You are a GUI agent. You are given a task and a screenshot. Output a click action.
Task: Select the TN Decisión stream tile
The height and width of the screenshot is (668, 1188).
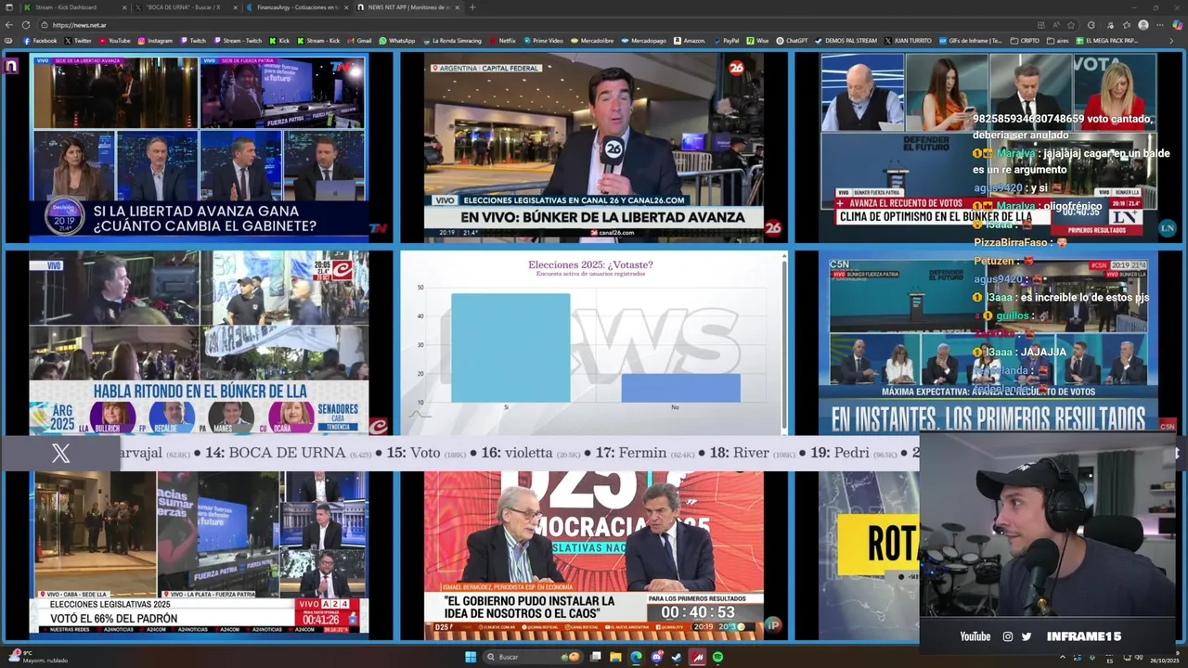pyautogui.click(x=199, y=148)
